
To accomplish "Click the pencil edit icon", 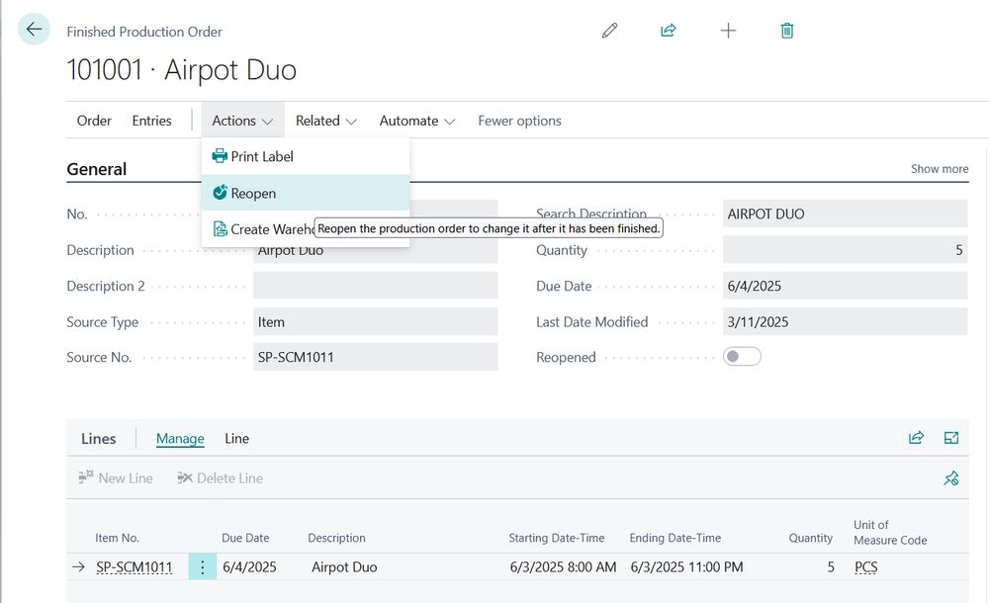I will (x=609, y=31).
